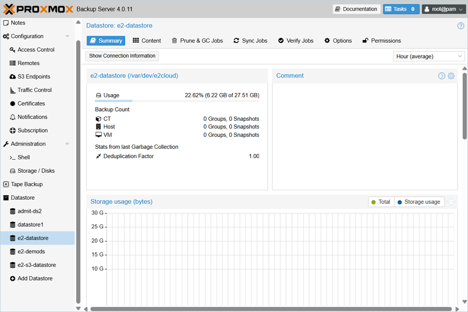This screenshot has width=468, height=312.
Task: Click the help question mark icon
Action: (x=460, y=25)
